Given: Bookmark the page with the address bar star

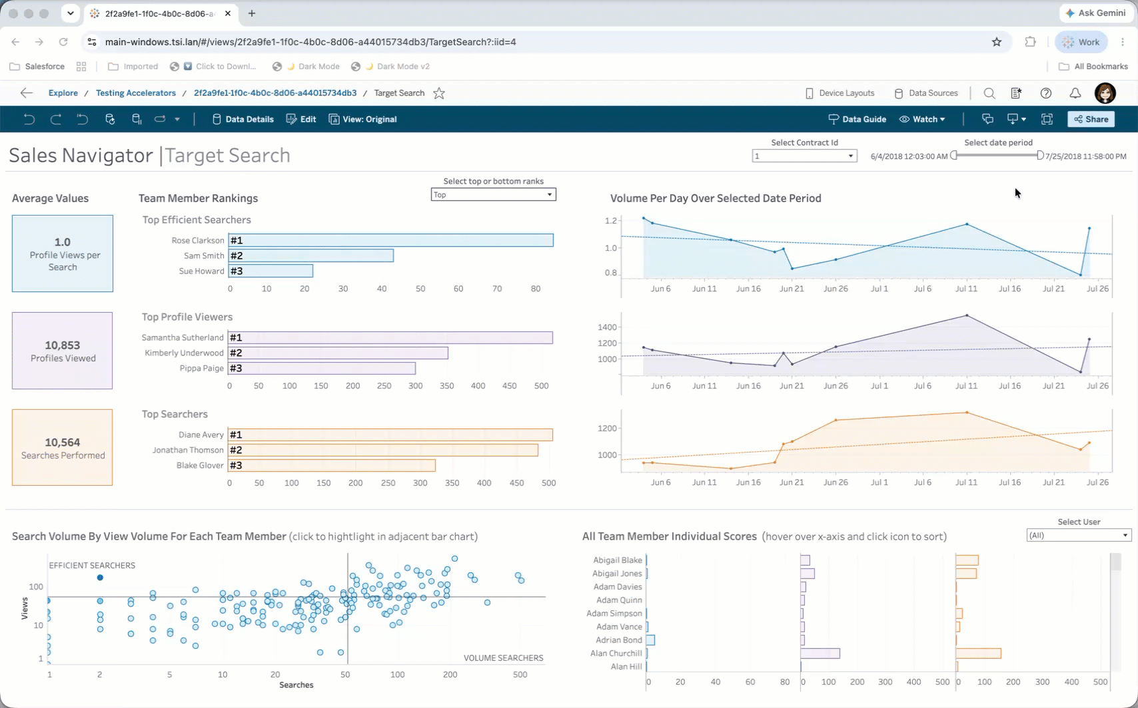Looking at the screenshot, I should point(997,42).
